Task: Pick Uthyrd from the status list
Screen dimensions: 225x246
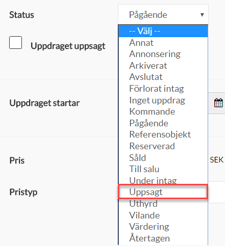Action: pos(163,204)
